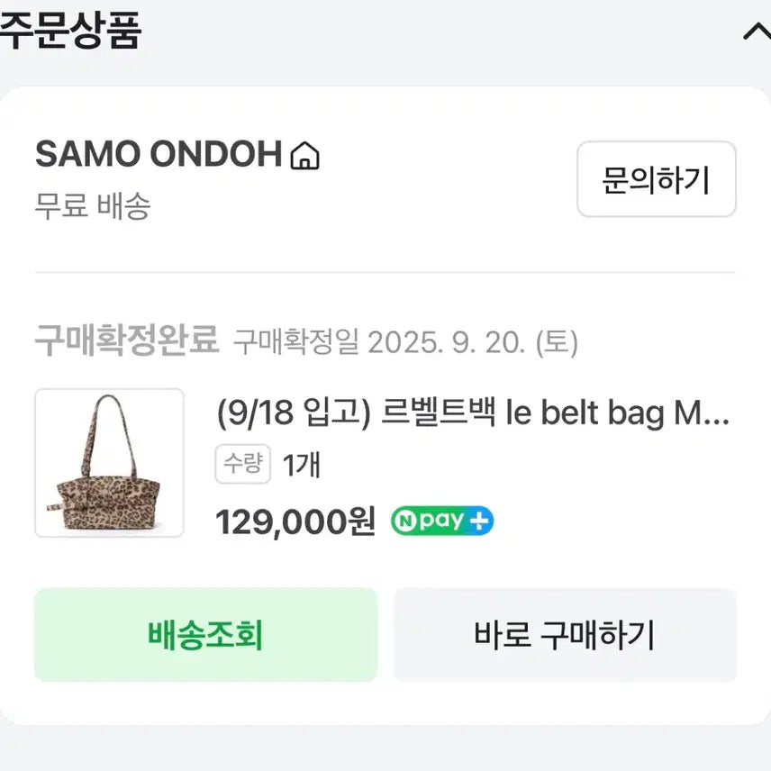The width and height of the screenshot is (771, 771).
Task: Click the (토) weekday text next to the date
Action: tap(558, 341)
